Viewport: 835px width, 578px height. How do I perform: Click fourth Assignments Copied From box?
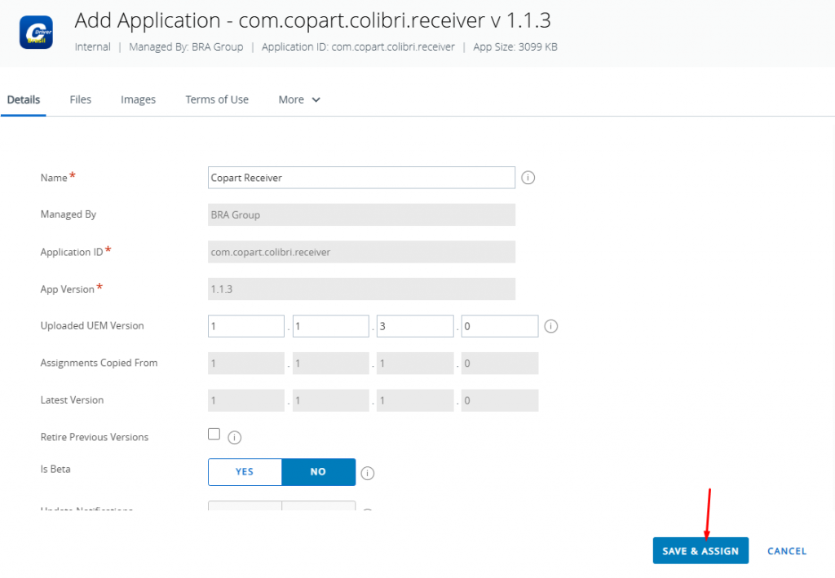(x=500, y=364)
